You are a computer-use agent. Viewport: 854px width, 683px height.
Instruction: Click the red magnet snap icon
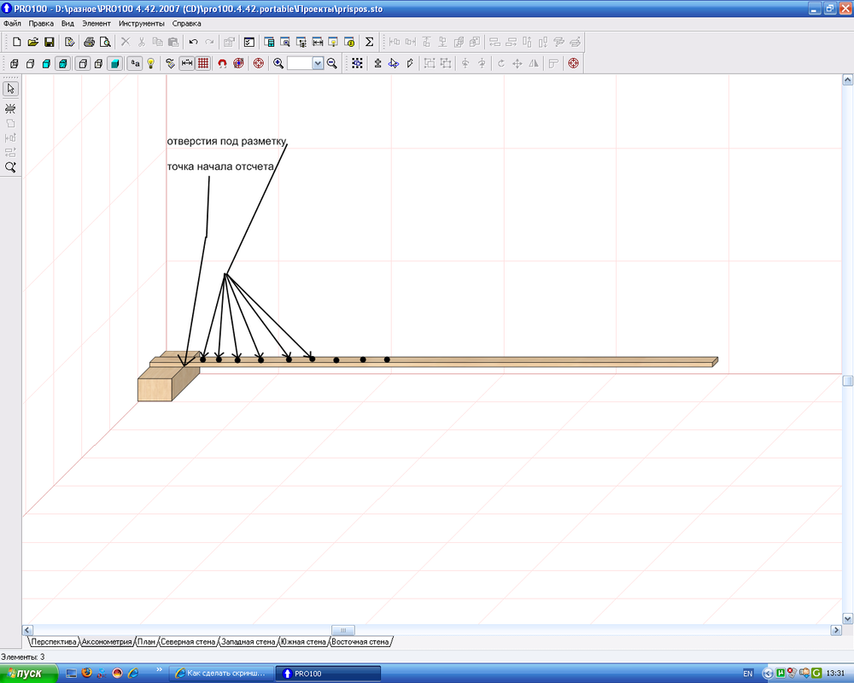pyautogui.click(x=222, y=63)
